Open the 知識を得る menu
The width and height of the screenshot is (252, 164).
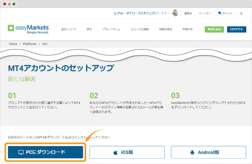pyautogui.click(x=165, y=29)
